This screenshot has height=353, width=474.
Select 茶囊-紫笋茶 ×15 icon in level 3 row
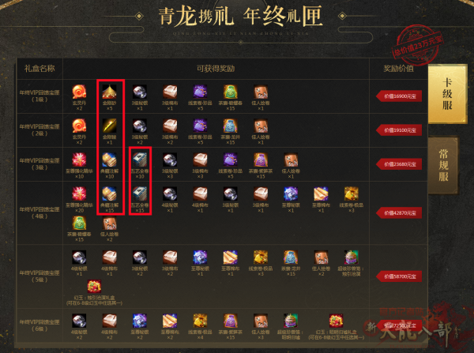coord(261,160)
